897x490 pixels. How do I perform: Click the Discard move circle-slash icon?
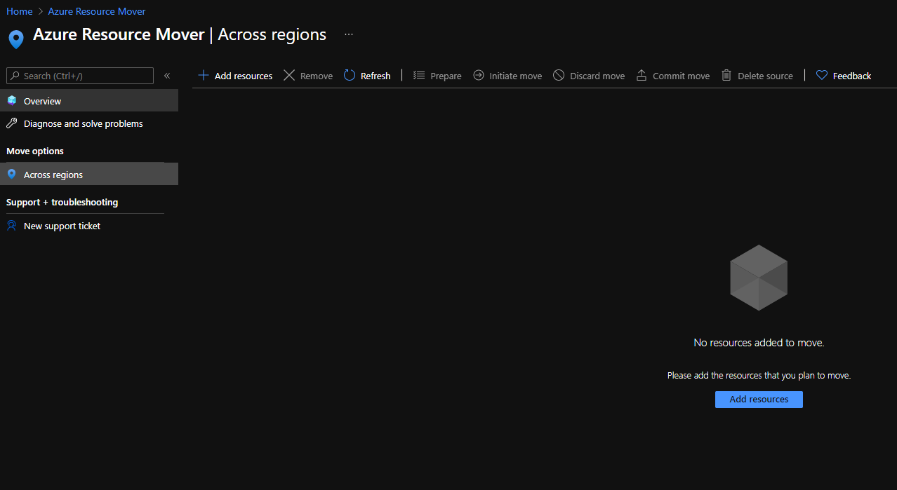point(559,75)
